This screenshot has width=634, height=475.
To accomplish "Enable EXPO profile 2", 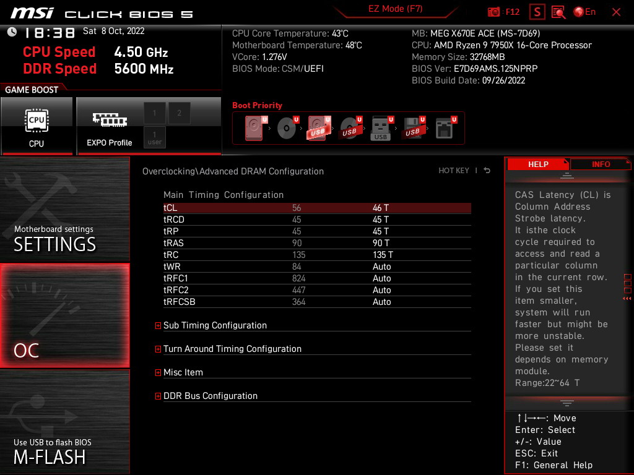I will pos(179,113).
